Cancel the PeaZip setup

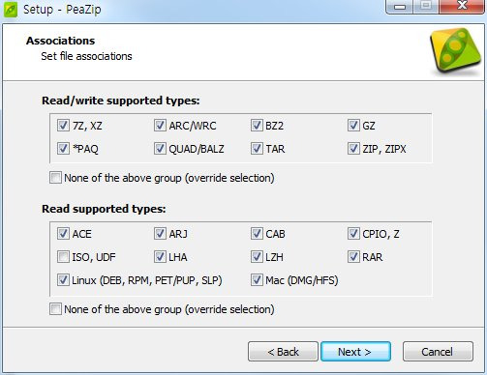tap(438, 352)
